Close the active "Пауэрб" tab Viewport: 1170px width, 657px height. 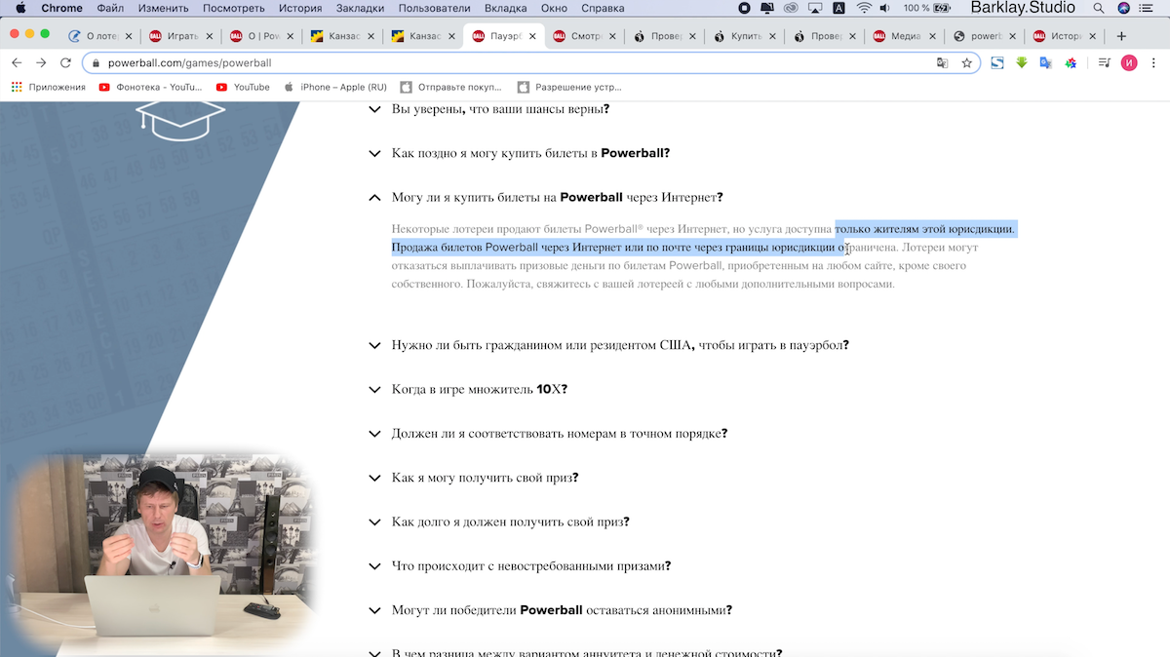tap(531, 37)
